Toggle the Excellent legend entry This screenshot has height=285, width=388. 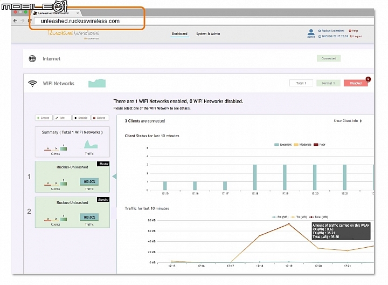click(x=283, y=145)
